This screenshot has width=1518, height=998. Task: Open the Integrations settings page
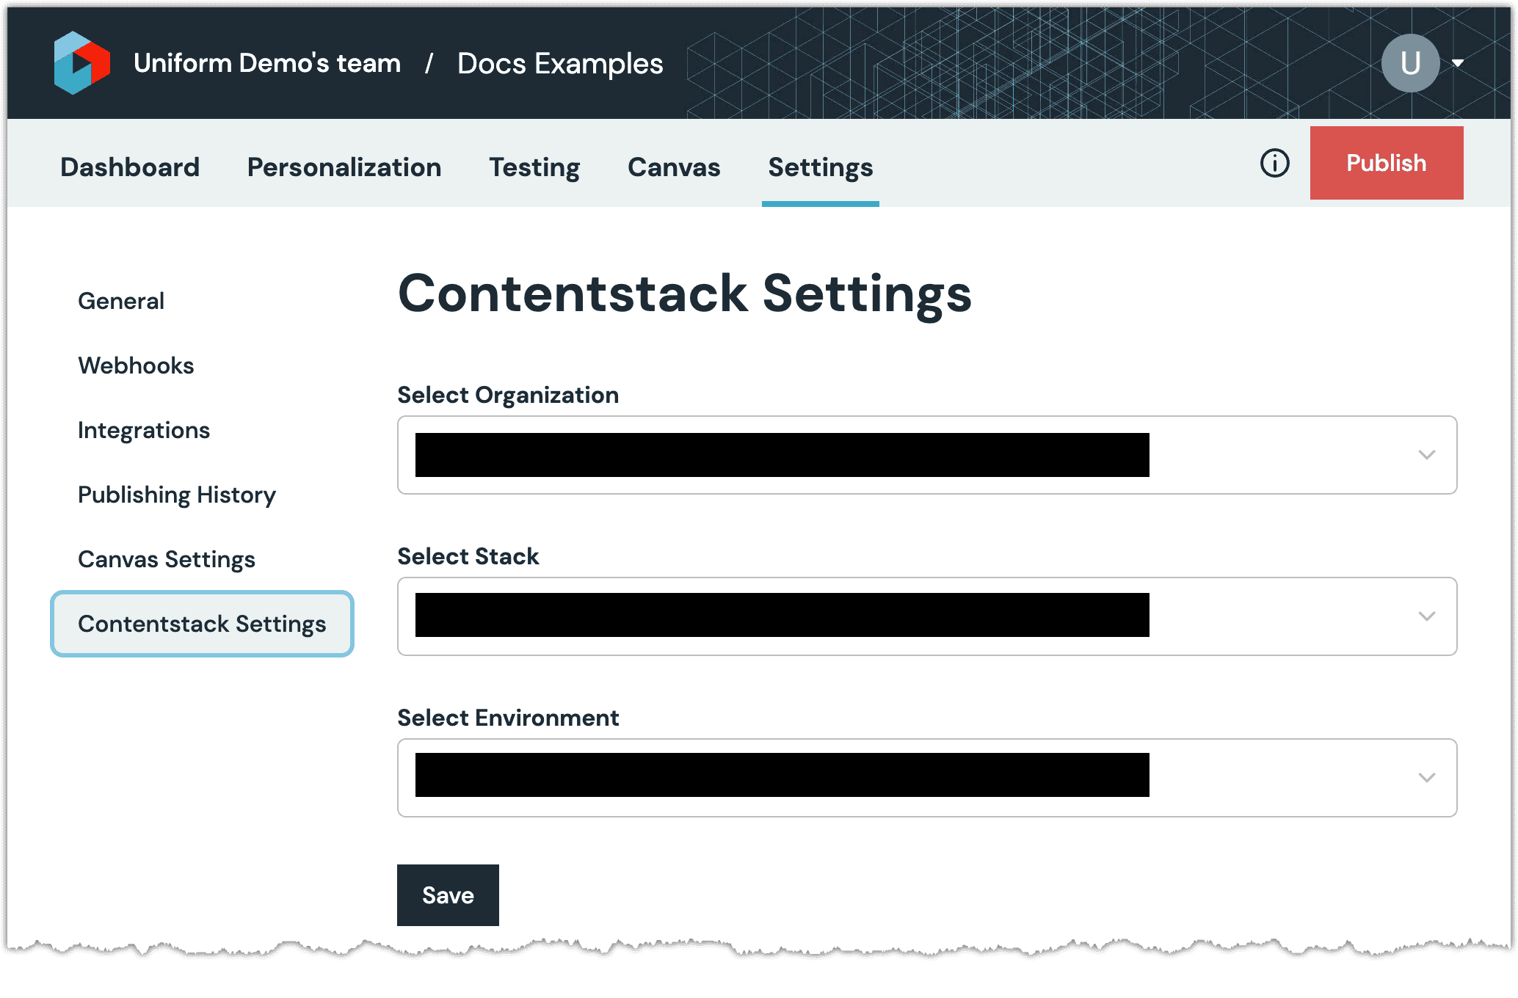[x=144, y=430]
